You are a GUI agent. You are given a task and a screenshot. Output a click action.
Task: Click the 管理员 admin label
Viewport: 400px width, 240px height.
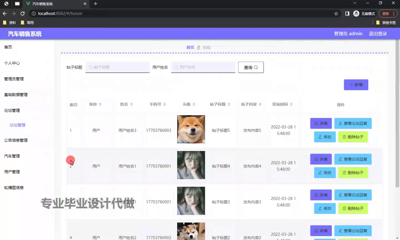coord(348,34)
